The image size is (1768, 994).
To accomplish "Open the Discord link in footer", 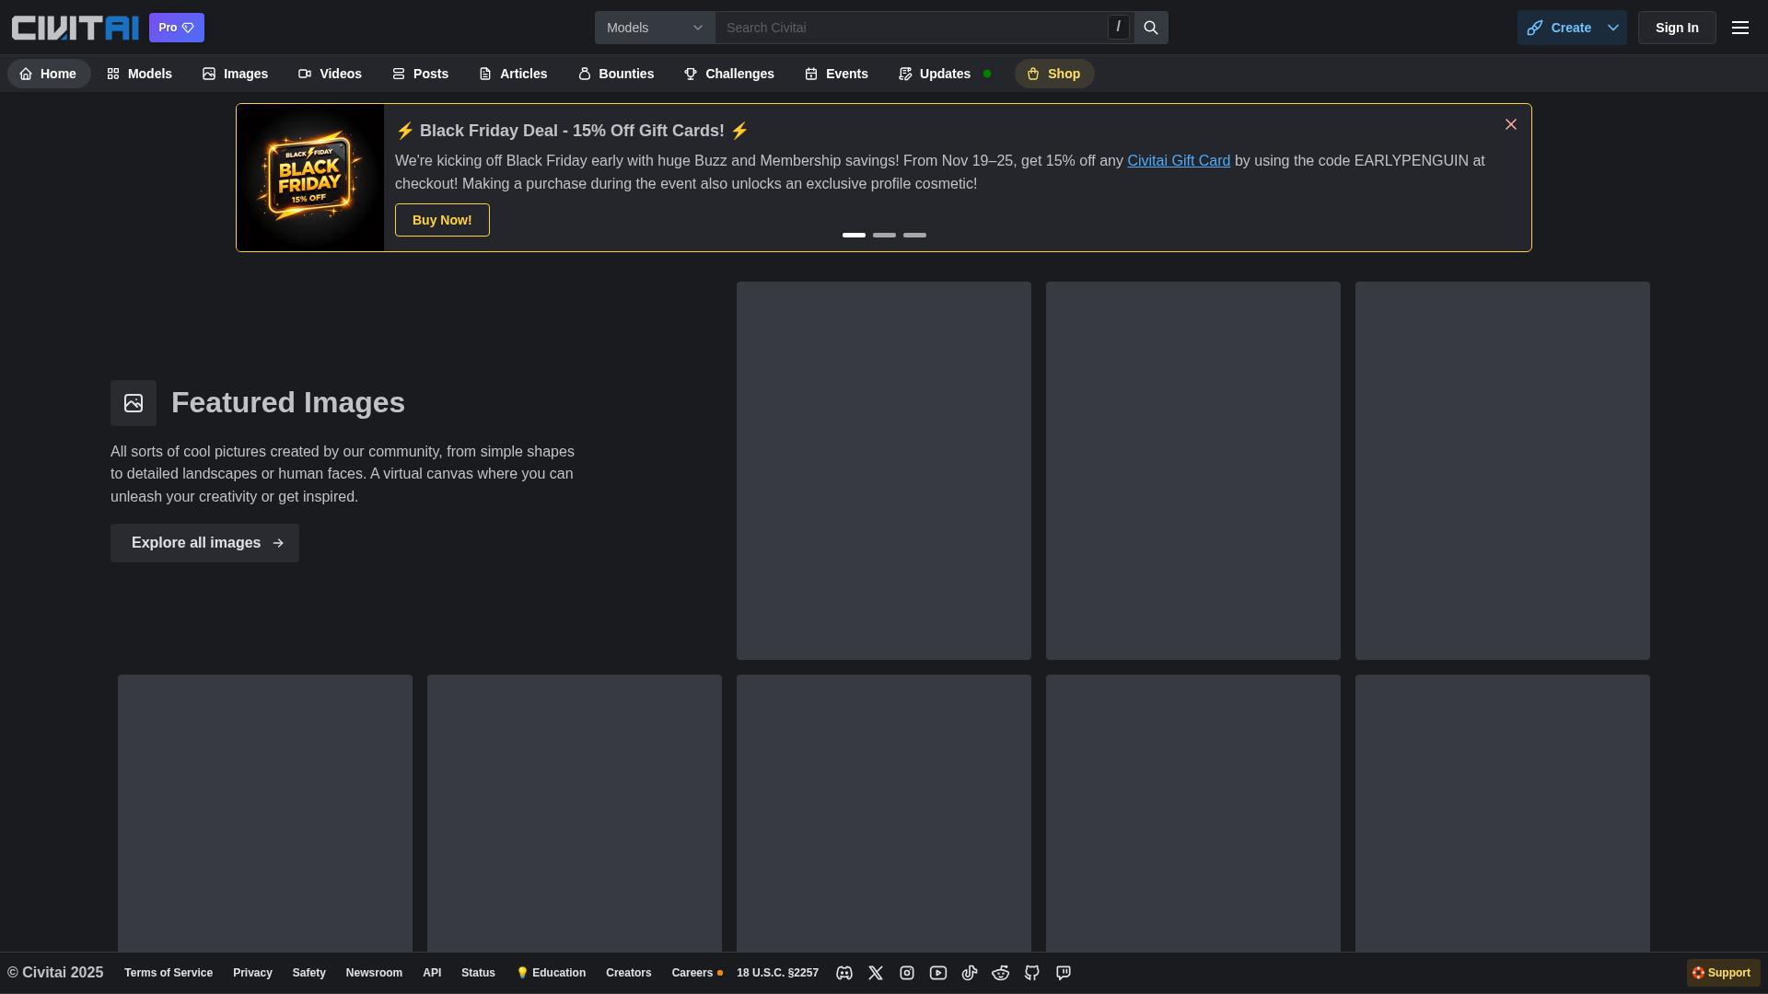I will click(x=844, y=973).
